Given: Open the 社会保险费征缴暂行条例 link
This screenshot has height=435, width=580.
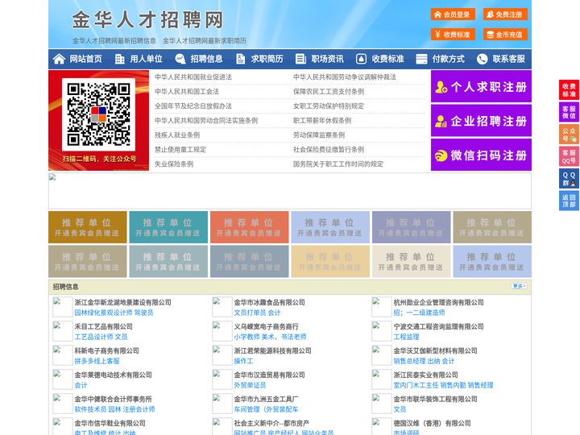Looking at the screenshot, I should (x=329, y=150).
